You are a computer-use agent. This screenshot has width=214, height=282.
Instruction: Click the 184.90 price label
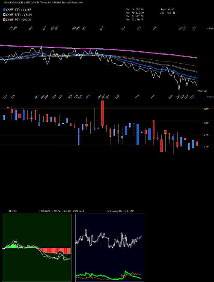pos(202,91)
